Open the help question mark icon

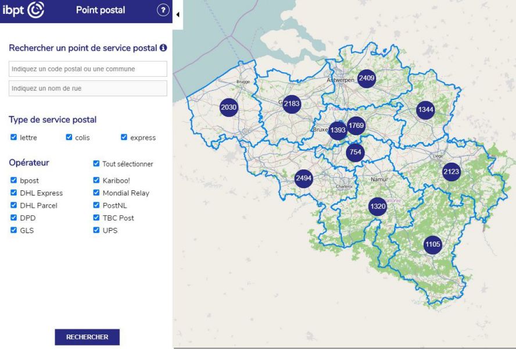(163, 10)
